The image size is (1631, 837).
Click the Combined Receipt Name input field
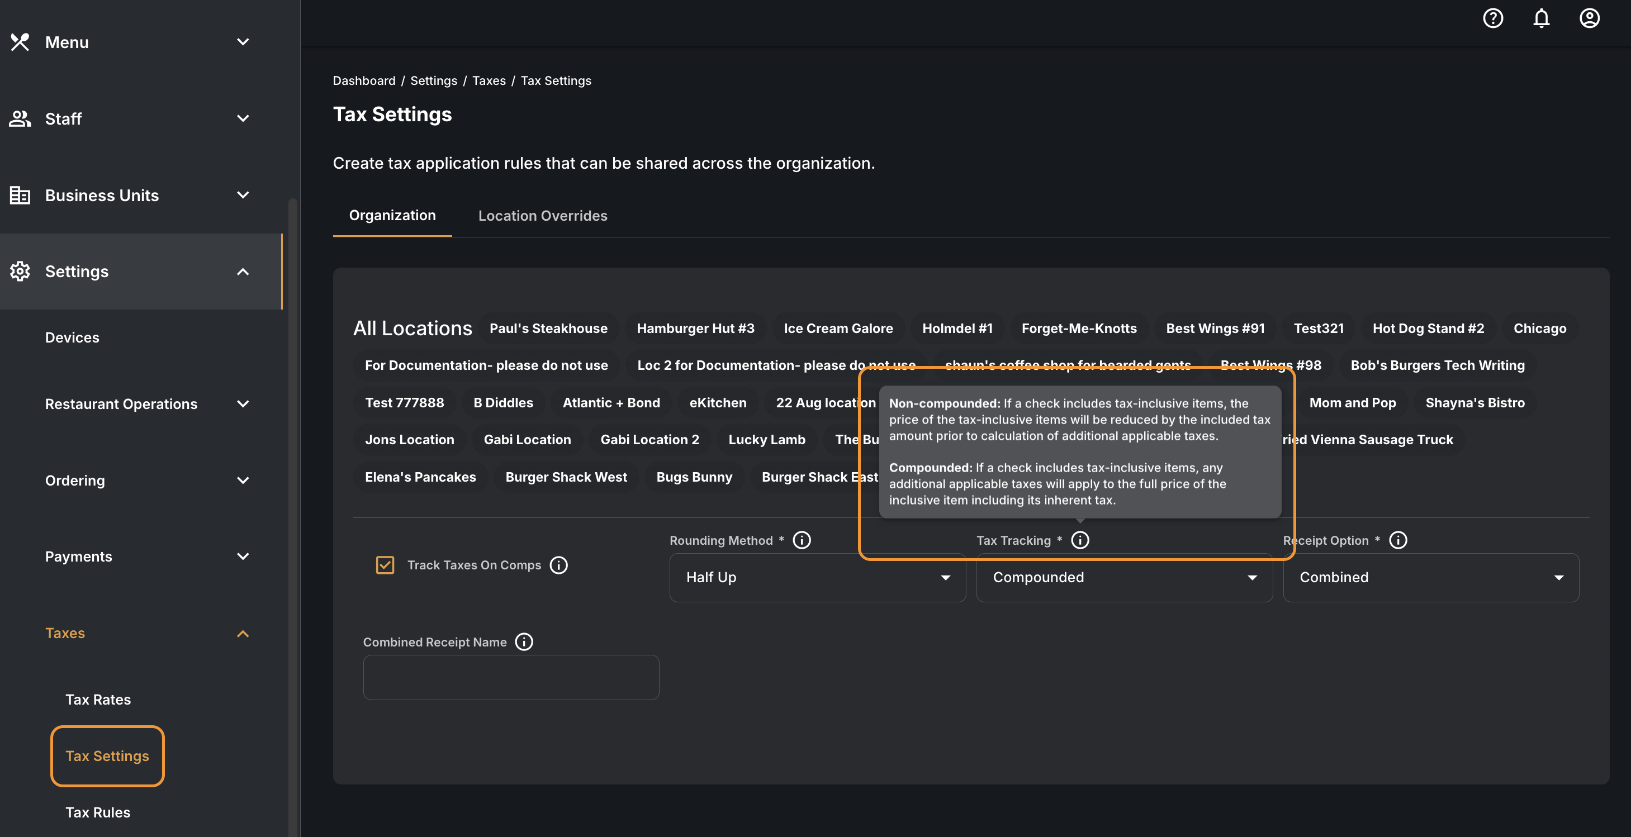[511, 677]
